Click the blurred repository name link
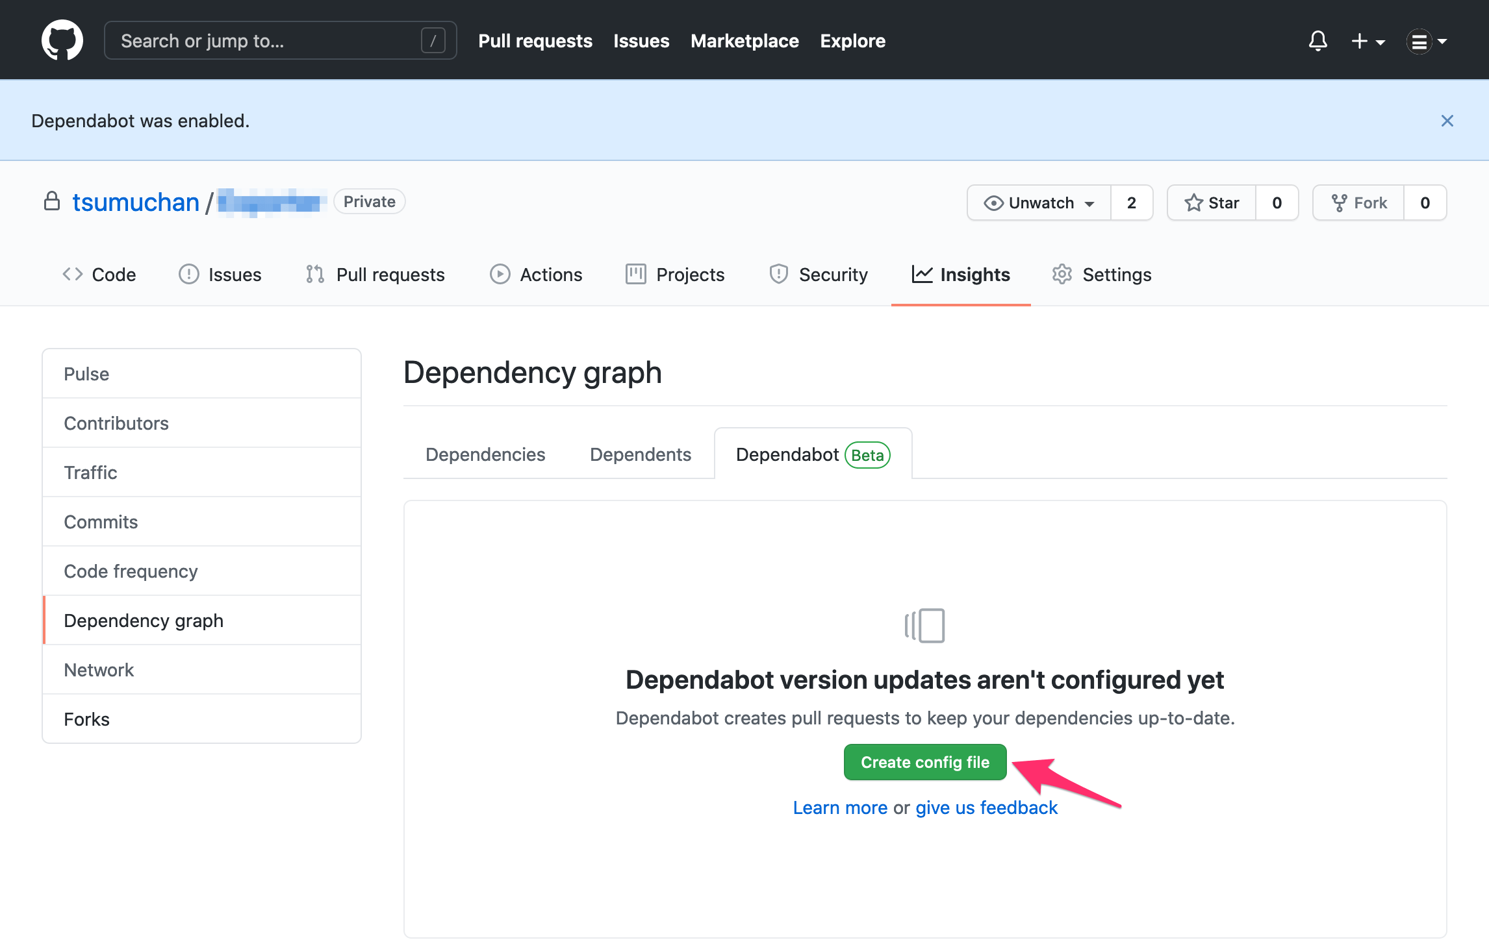Screen dimensions: 1489x949 [272, 203]
